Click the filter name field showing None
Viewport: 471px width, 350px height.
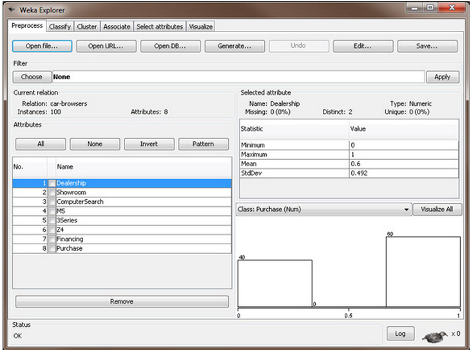pos(237,77)
